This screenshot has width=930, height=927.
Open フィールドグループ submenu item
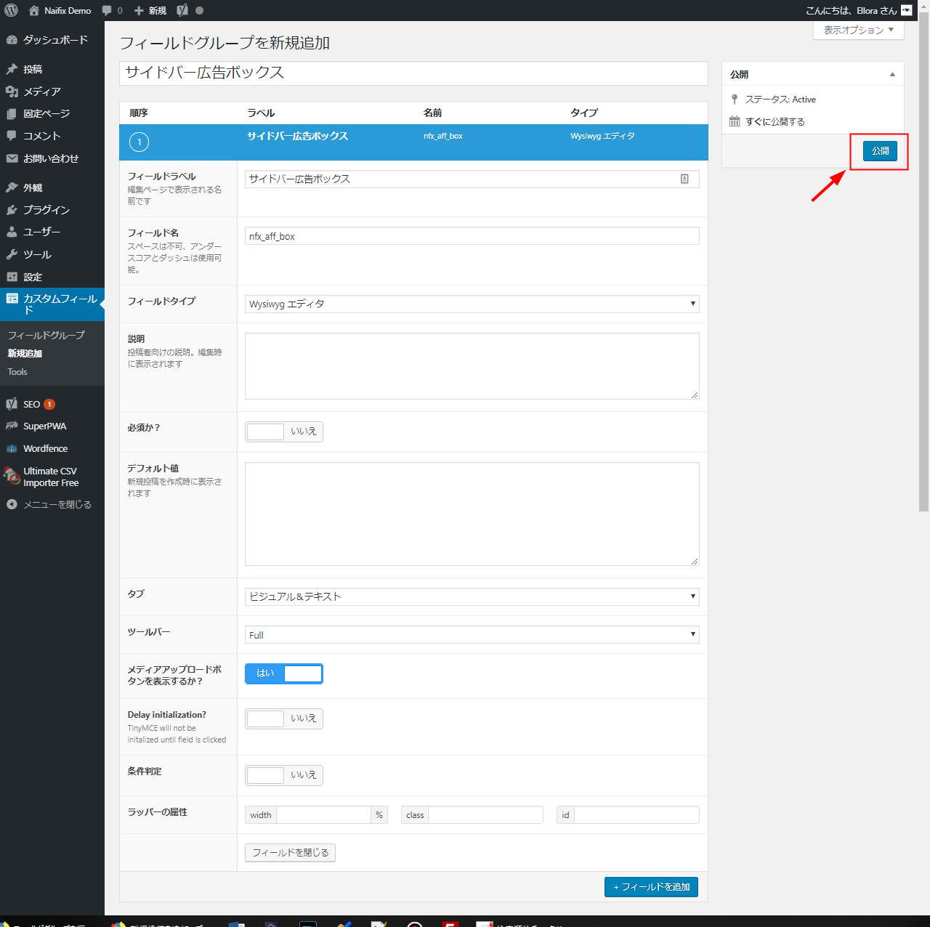pos(46,335)
